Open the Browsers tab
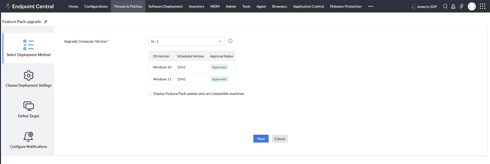This screenshot has width=490, height=164. [x=280, y=6]
